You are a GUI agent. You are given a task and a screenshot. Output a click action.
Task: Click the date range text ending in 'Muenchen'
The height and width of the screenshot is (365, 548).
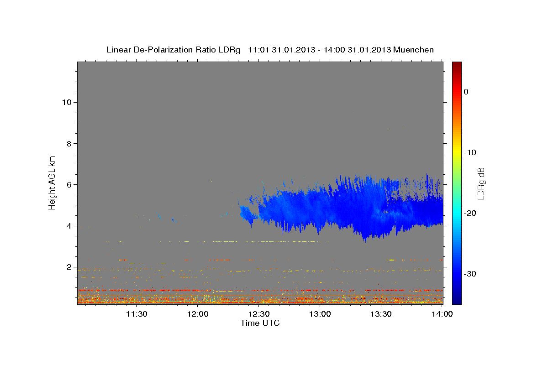pyautogui.click(x=341, y=50)
